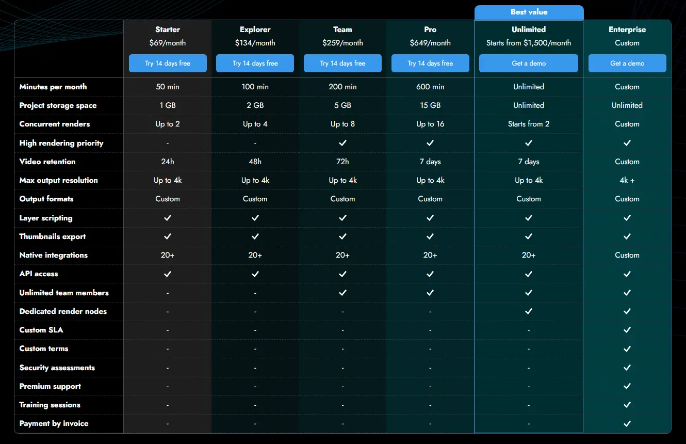The height and width of the screenshot is (444, 686).
Task: Click the 15 GB storage value
Action: pos(430,105)
